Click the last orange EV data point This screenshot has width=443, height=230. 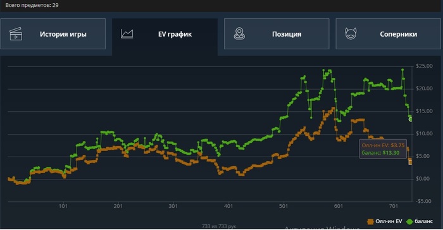pos(411,162)
